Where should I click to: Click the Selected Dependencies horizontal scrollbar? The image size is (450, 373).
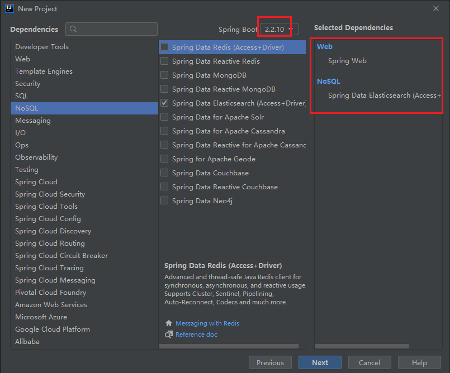[362, 346]
